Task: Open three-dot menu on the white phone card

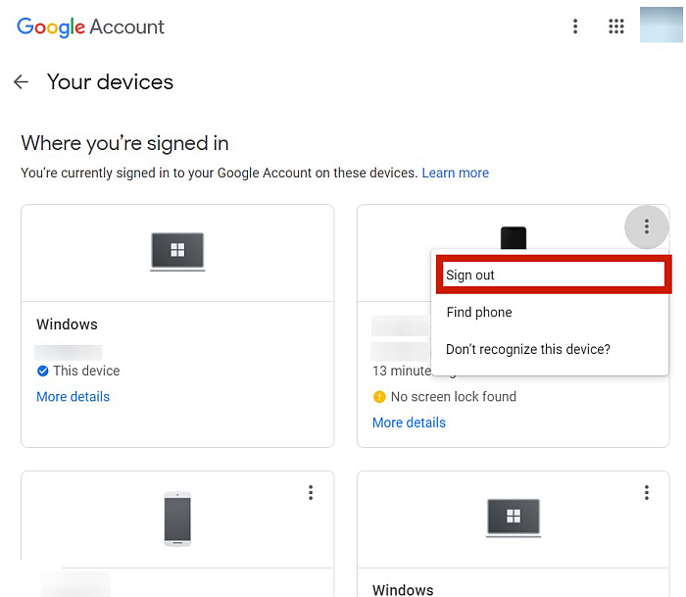Action: click(311, 492)
